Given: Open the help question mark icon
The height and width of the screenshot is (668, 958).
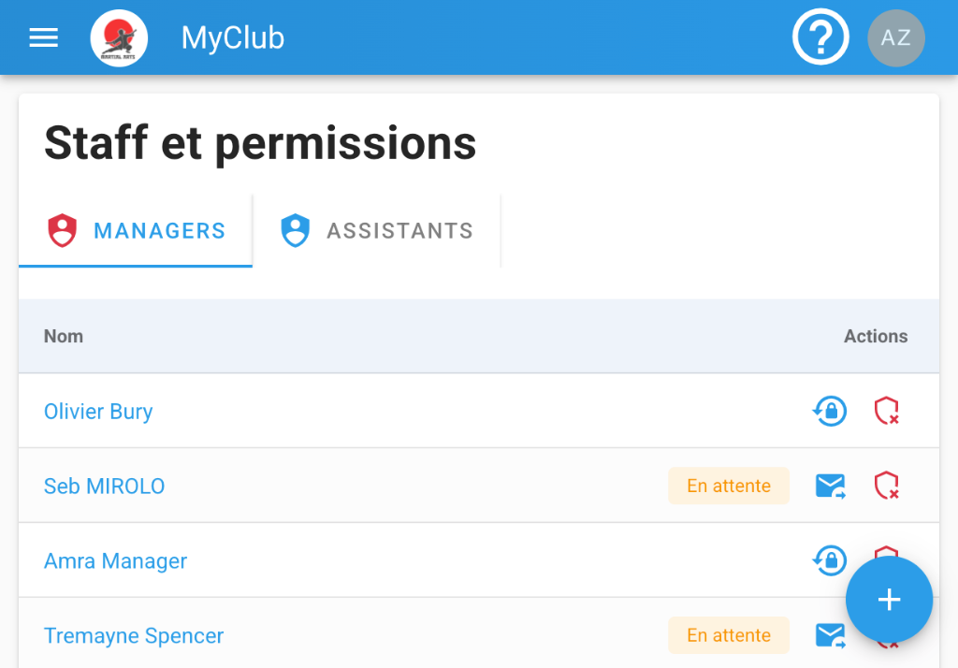Looking at the screenshot, I should pos(820,37).
